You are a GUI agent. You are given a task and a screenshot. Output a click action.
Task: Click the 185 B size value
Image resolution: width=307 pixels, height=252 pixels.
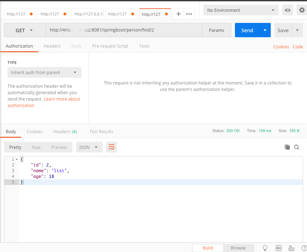(294, 131)
